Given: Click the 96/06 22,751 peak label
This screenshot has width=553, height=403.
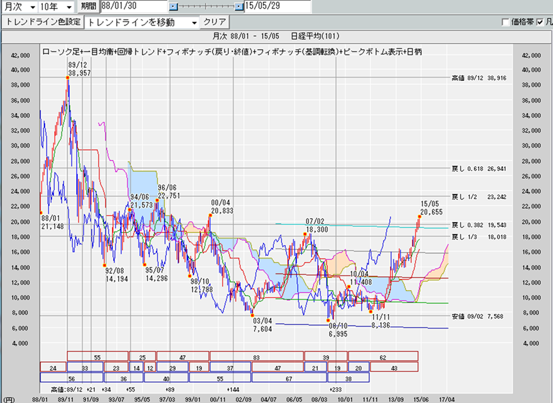Looking at the screenshot, I should coord(169,191).
